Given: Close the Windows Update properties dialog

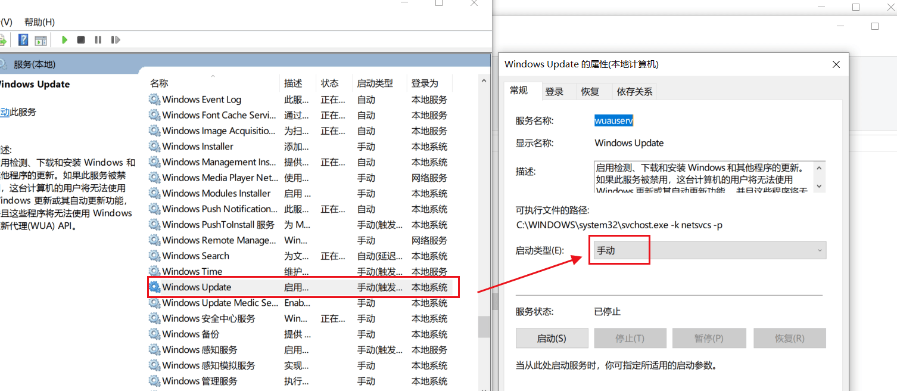Looking at the screenshot, I should pyautogui.click(x=836, y=64).
